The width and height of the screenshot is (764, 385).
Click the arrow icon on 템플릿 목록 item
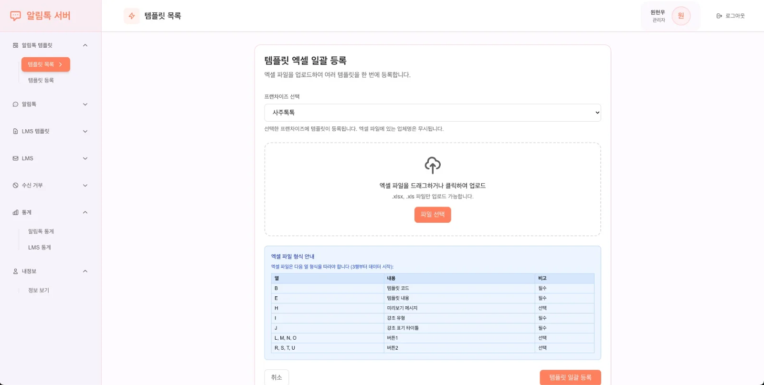coord(61,64)
